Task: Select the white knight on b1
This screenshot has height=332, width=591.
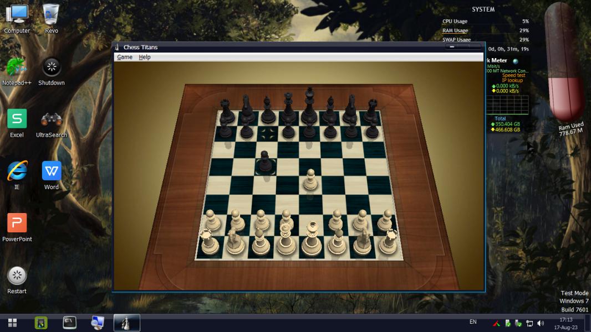Action: (235, 242)
